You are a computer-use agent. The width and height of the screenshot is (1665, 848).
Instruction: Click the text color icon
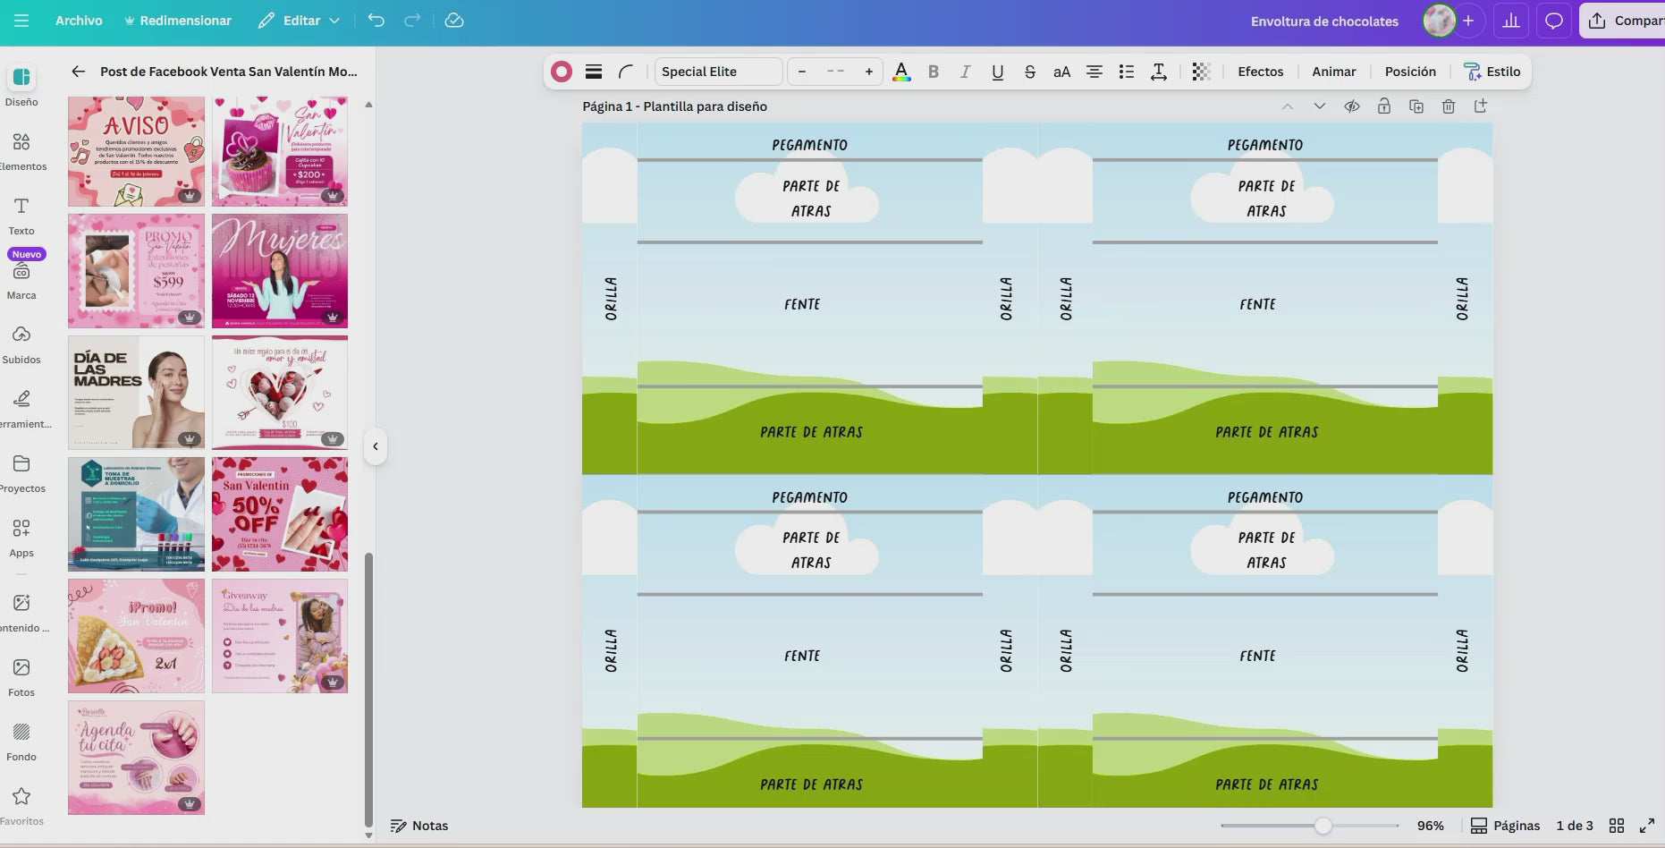pyautogui.click(x=901, y=72)
